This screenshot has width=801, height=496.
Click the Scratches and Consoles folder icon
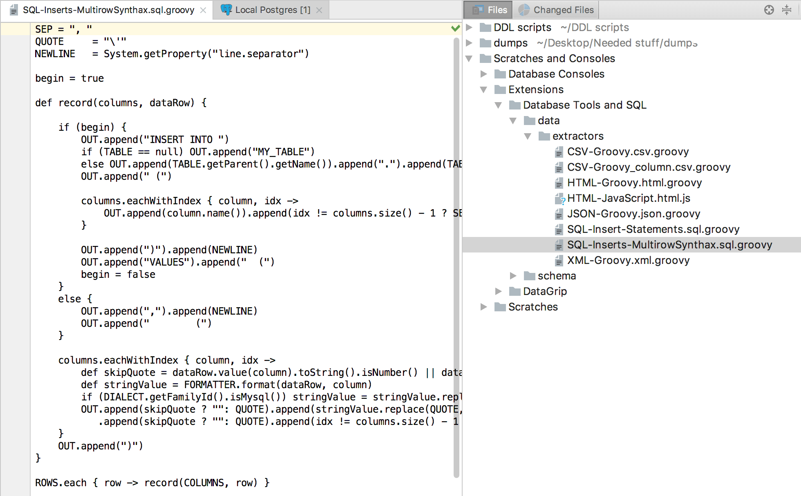tap(485, 58)
